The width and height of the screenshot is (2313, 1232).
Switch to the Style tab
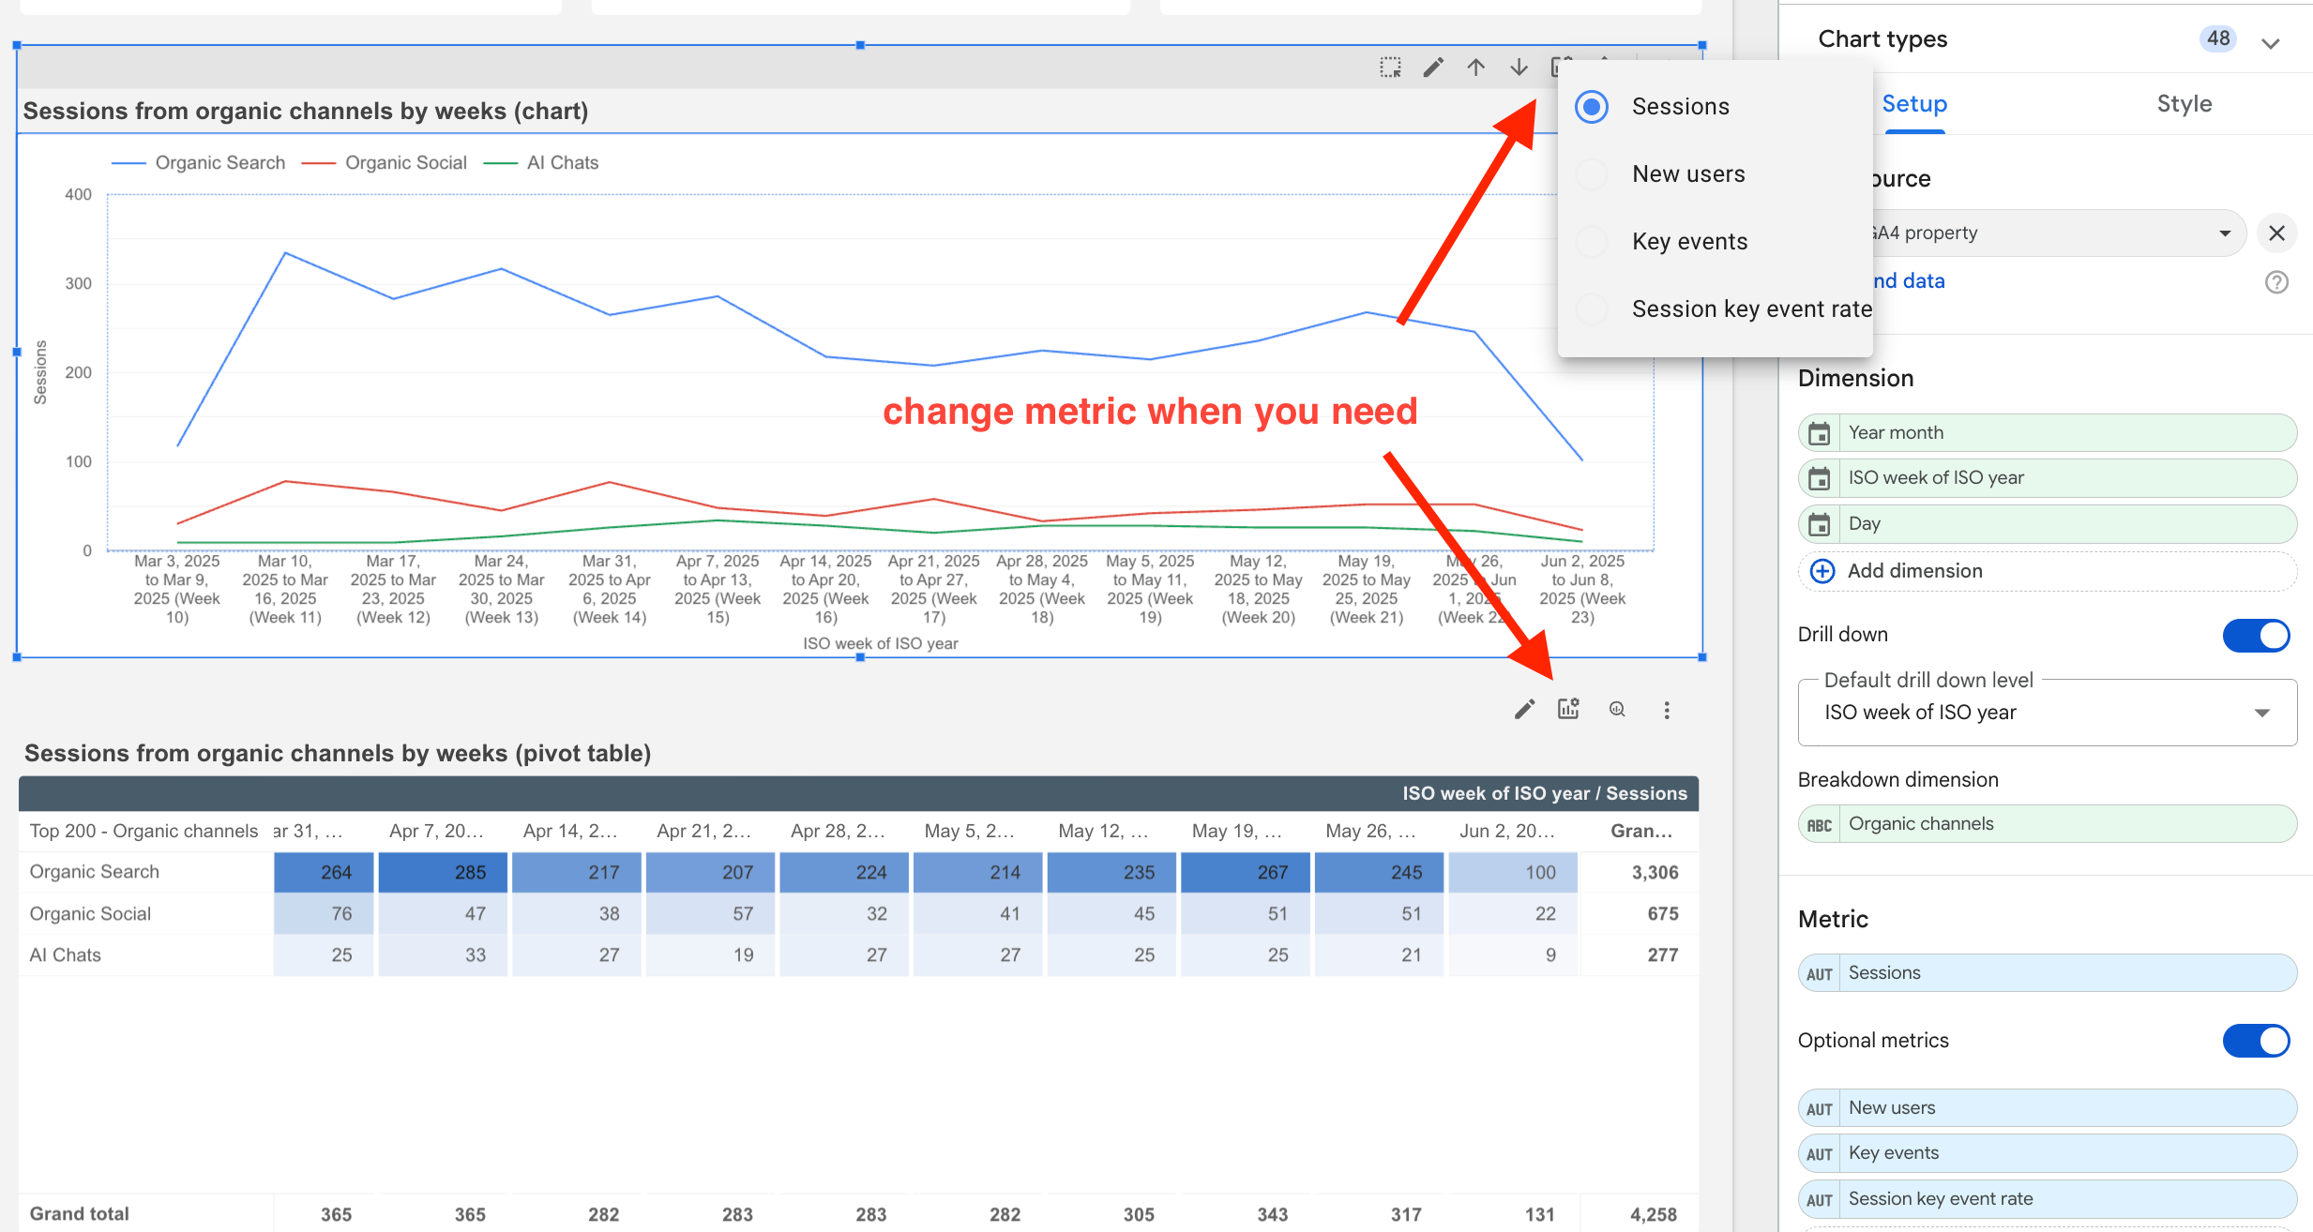(2184, 104)
